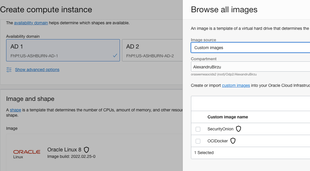The image size is (310, 171).
Task: Click the sliders icon beside Show advanced options
Action: pos(9,70)
